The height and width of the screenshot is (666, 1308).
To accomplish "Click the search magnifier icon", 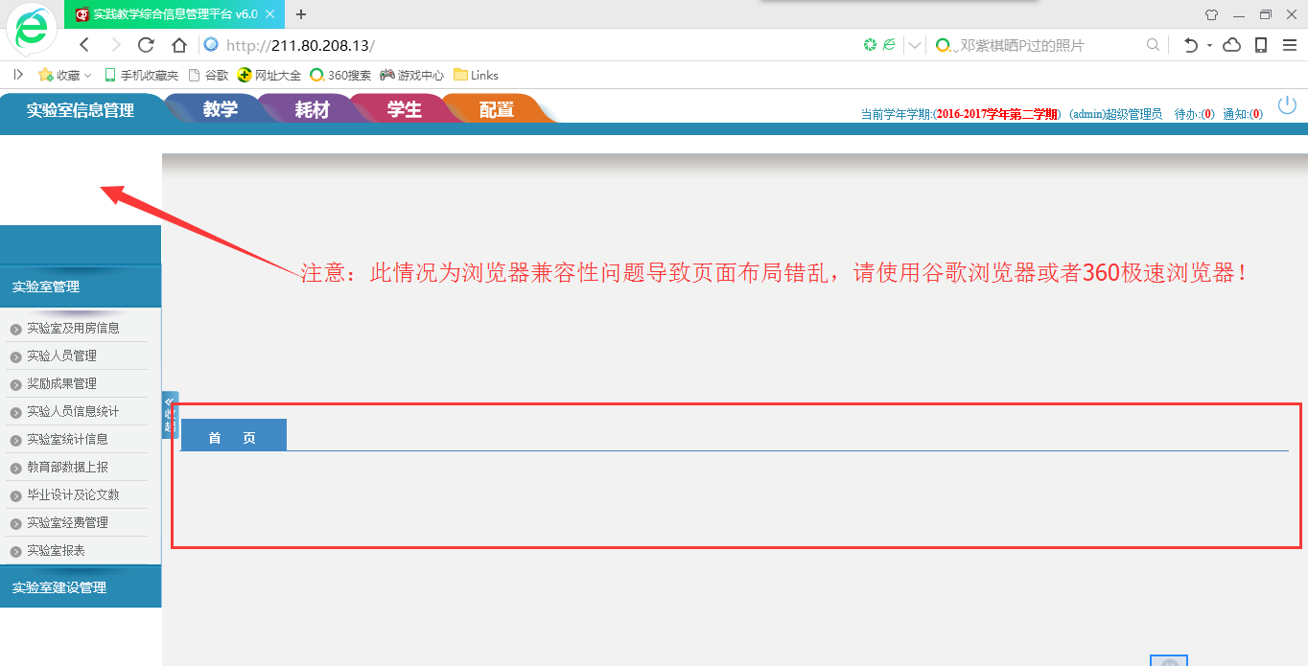I will pos(1153,45).
